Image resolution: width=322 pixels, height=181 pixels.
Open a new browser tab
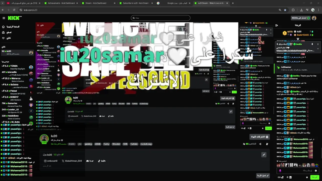[x=233, y=3]
